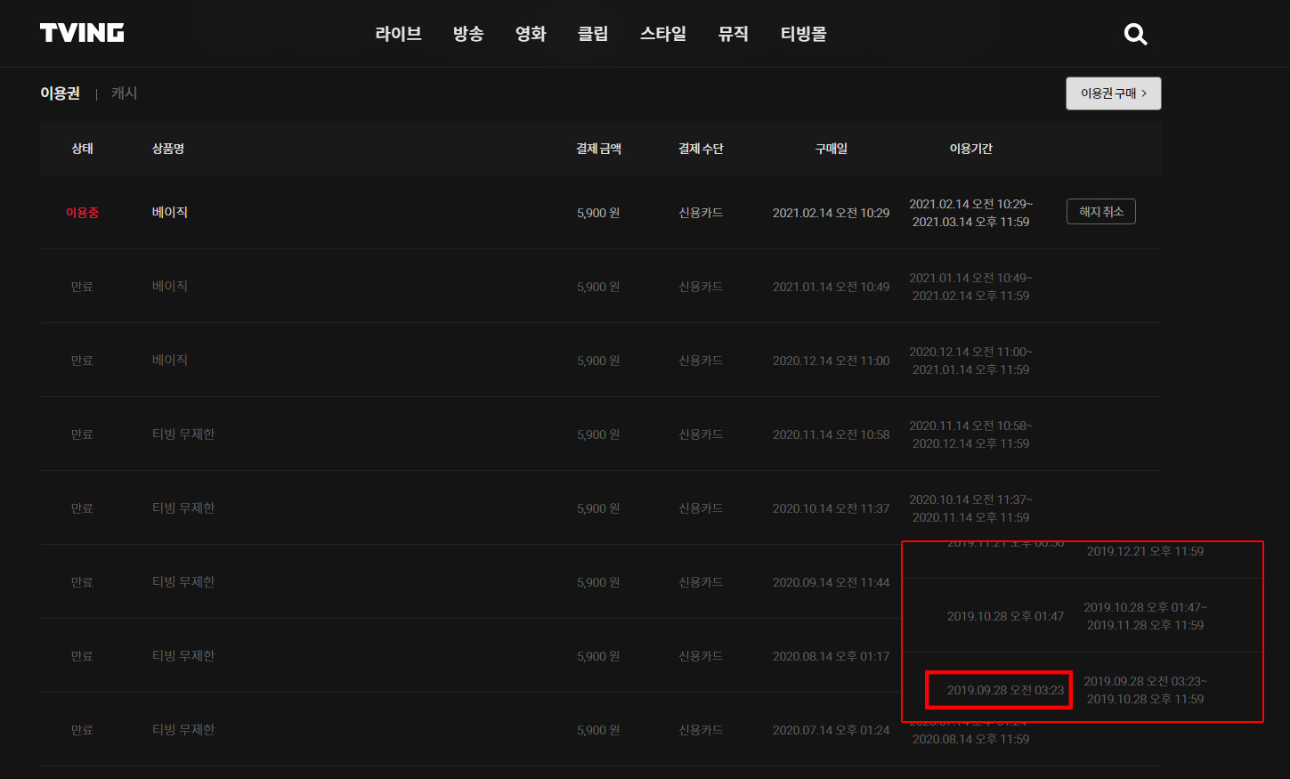The width and height of the screenshot is (1290, 779).
Task: Click 5,900 원 in the 이용중 row
Action: (598, 213)
